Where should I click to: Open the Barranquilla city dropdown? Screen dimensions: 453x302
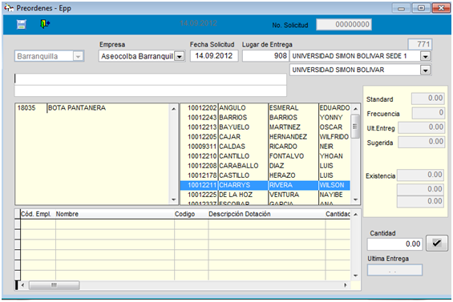78,56
